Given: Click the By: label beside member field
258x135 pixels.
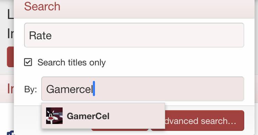Looking at the screenshot, I should (30, 90).
